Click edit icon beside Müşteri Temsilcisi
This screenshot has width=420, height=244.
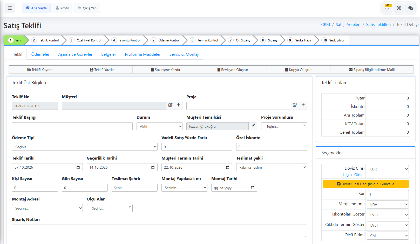pos(253,126)
